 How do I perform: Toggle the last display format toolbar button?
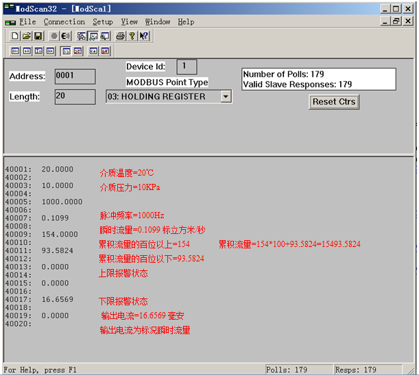[x=105, y=51]
